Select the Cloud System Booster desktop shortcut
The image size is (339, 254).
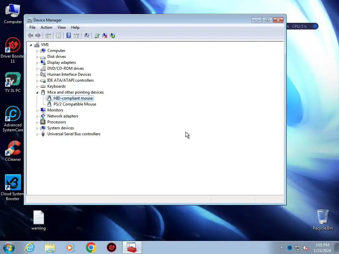[x=13, y=188]
